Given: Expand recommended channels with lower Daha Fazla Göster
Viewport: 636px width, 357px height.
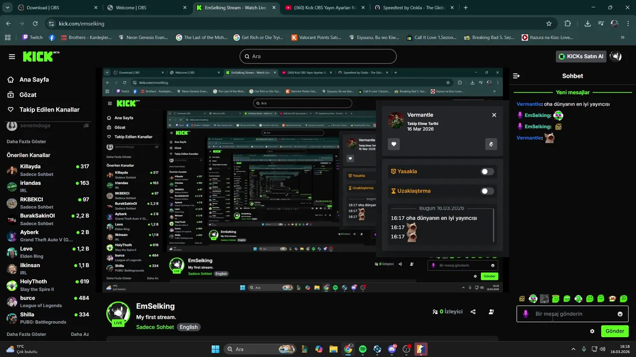Looking at the screenshot, I should pyautogui.click(x=26, y=334).
